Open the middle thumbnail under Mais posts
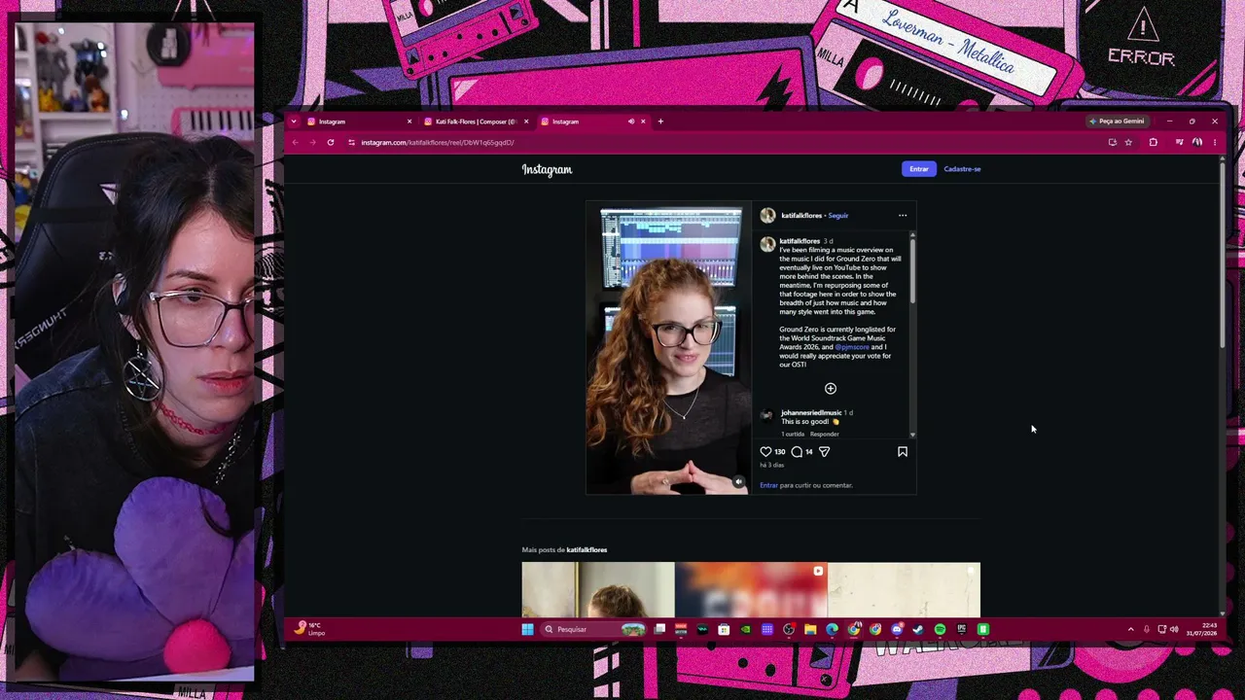The height and width of the screenshot is (700, 1245). tap(751, 589)
